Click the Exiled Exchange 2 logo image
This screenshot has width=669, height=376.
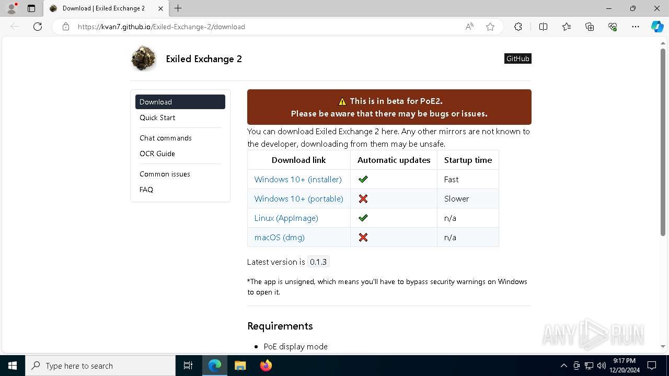pos(144,58)
